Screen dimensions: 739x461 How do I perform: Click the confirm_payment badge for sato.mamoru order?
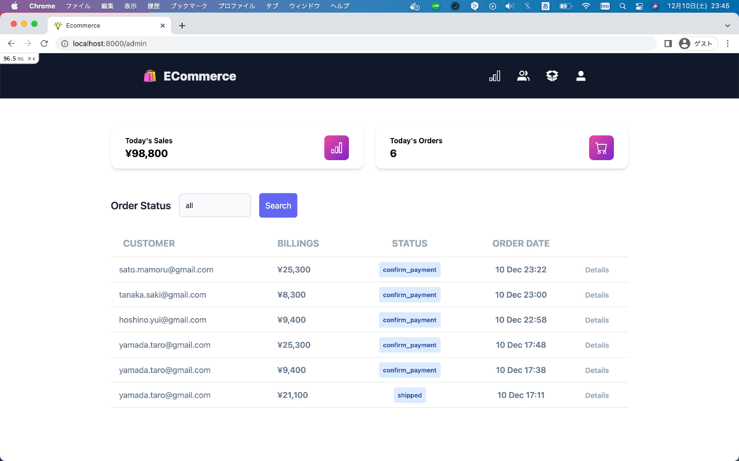click(x=410, y=269)
